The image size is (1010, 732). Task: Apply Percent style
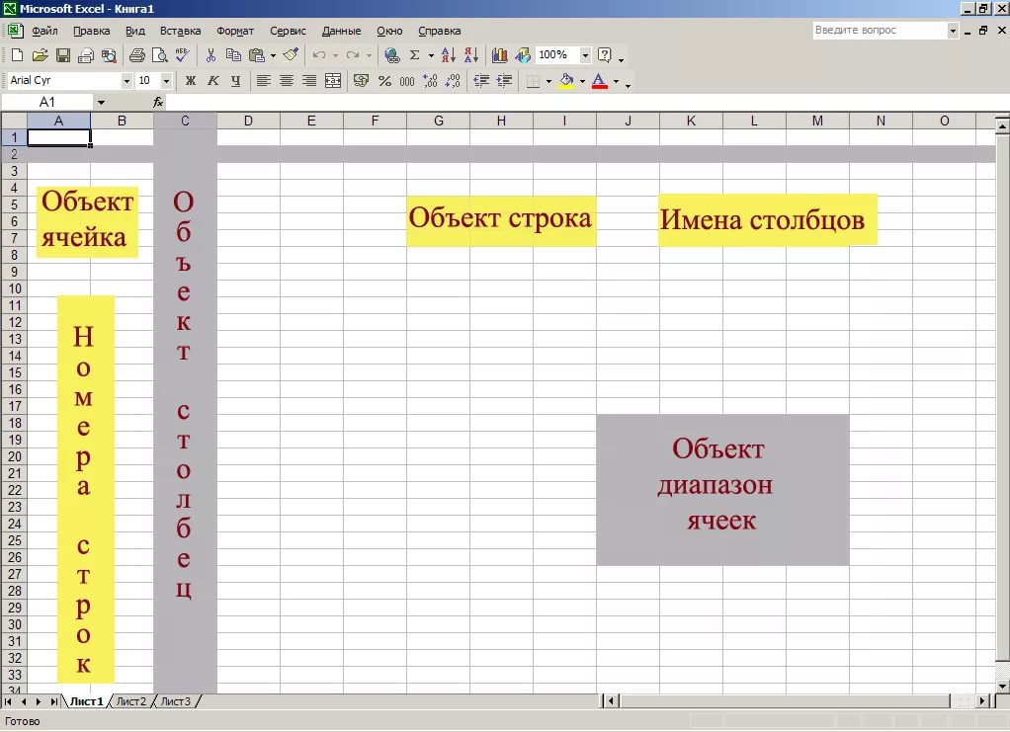pyautogui.click(x=384, y=80)
